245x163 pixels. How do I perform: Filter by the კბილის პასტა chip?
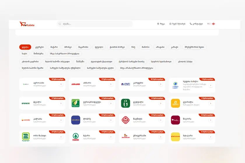pos(185,62)
